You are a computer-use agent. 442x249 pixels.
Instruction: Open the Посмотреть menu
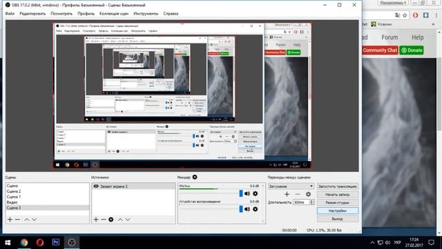pyautogui.click(x=61, y=14)
